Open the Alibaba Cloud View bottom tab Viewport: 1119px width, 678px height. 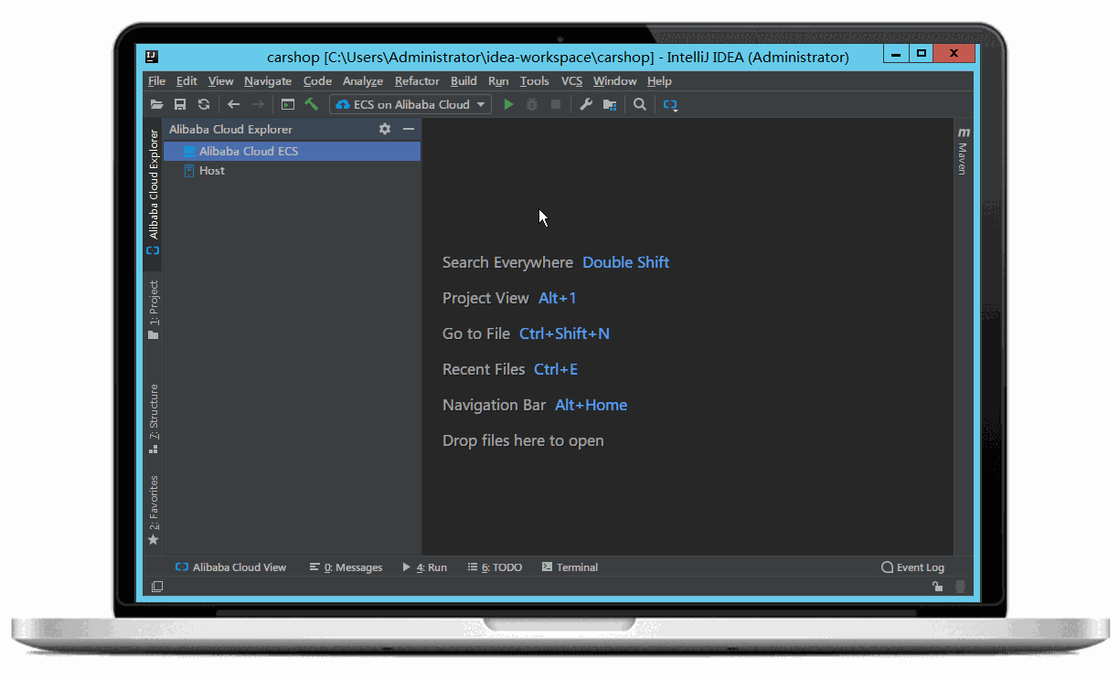coord(230,567)
